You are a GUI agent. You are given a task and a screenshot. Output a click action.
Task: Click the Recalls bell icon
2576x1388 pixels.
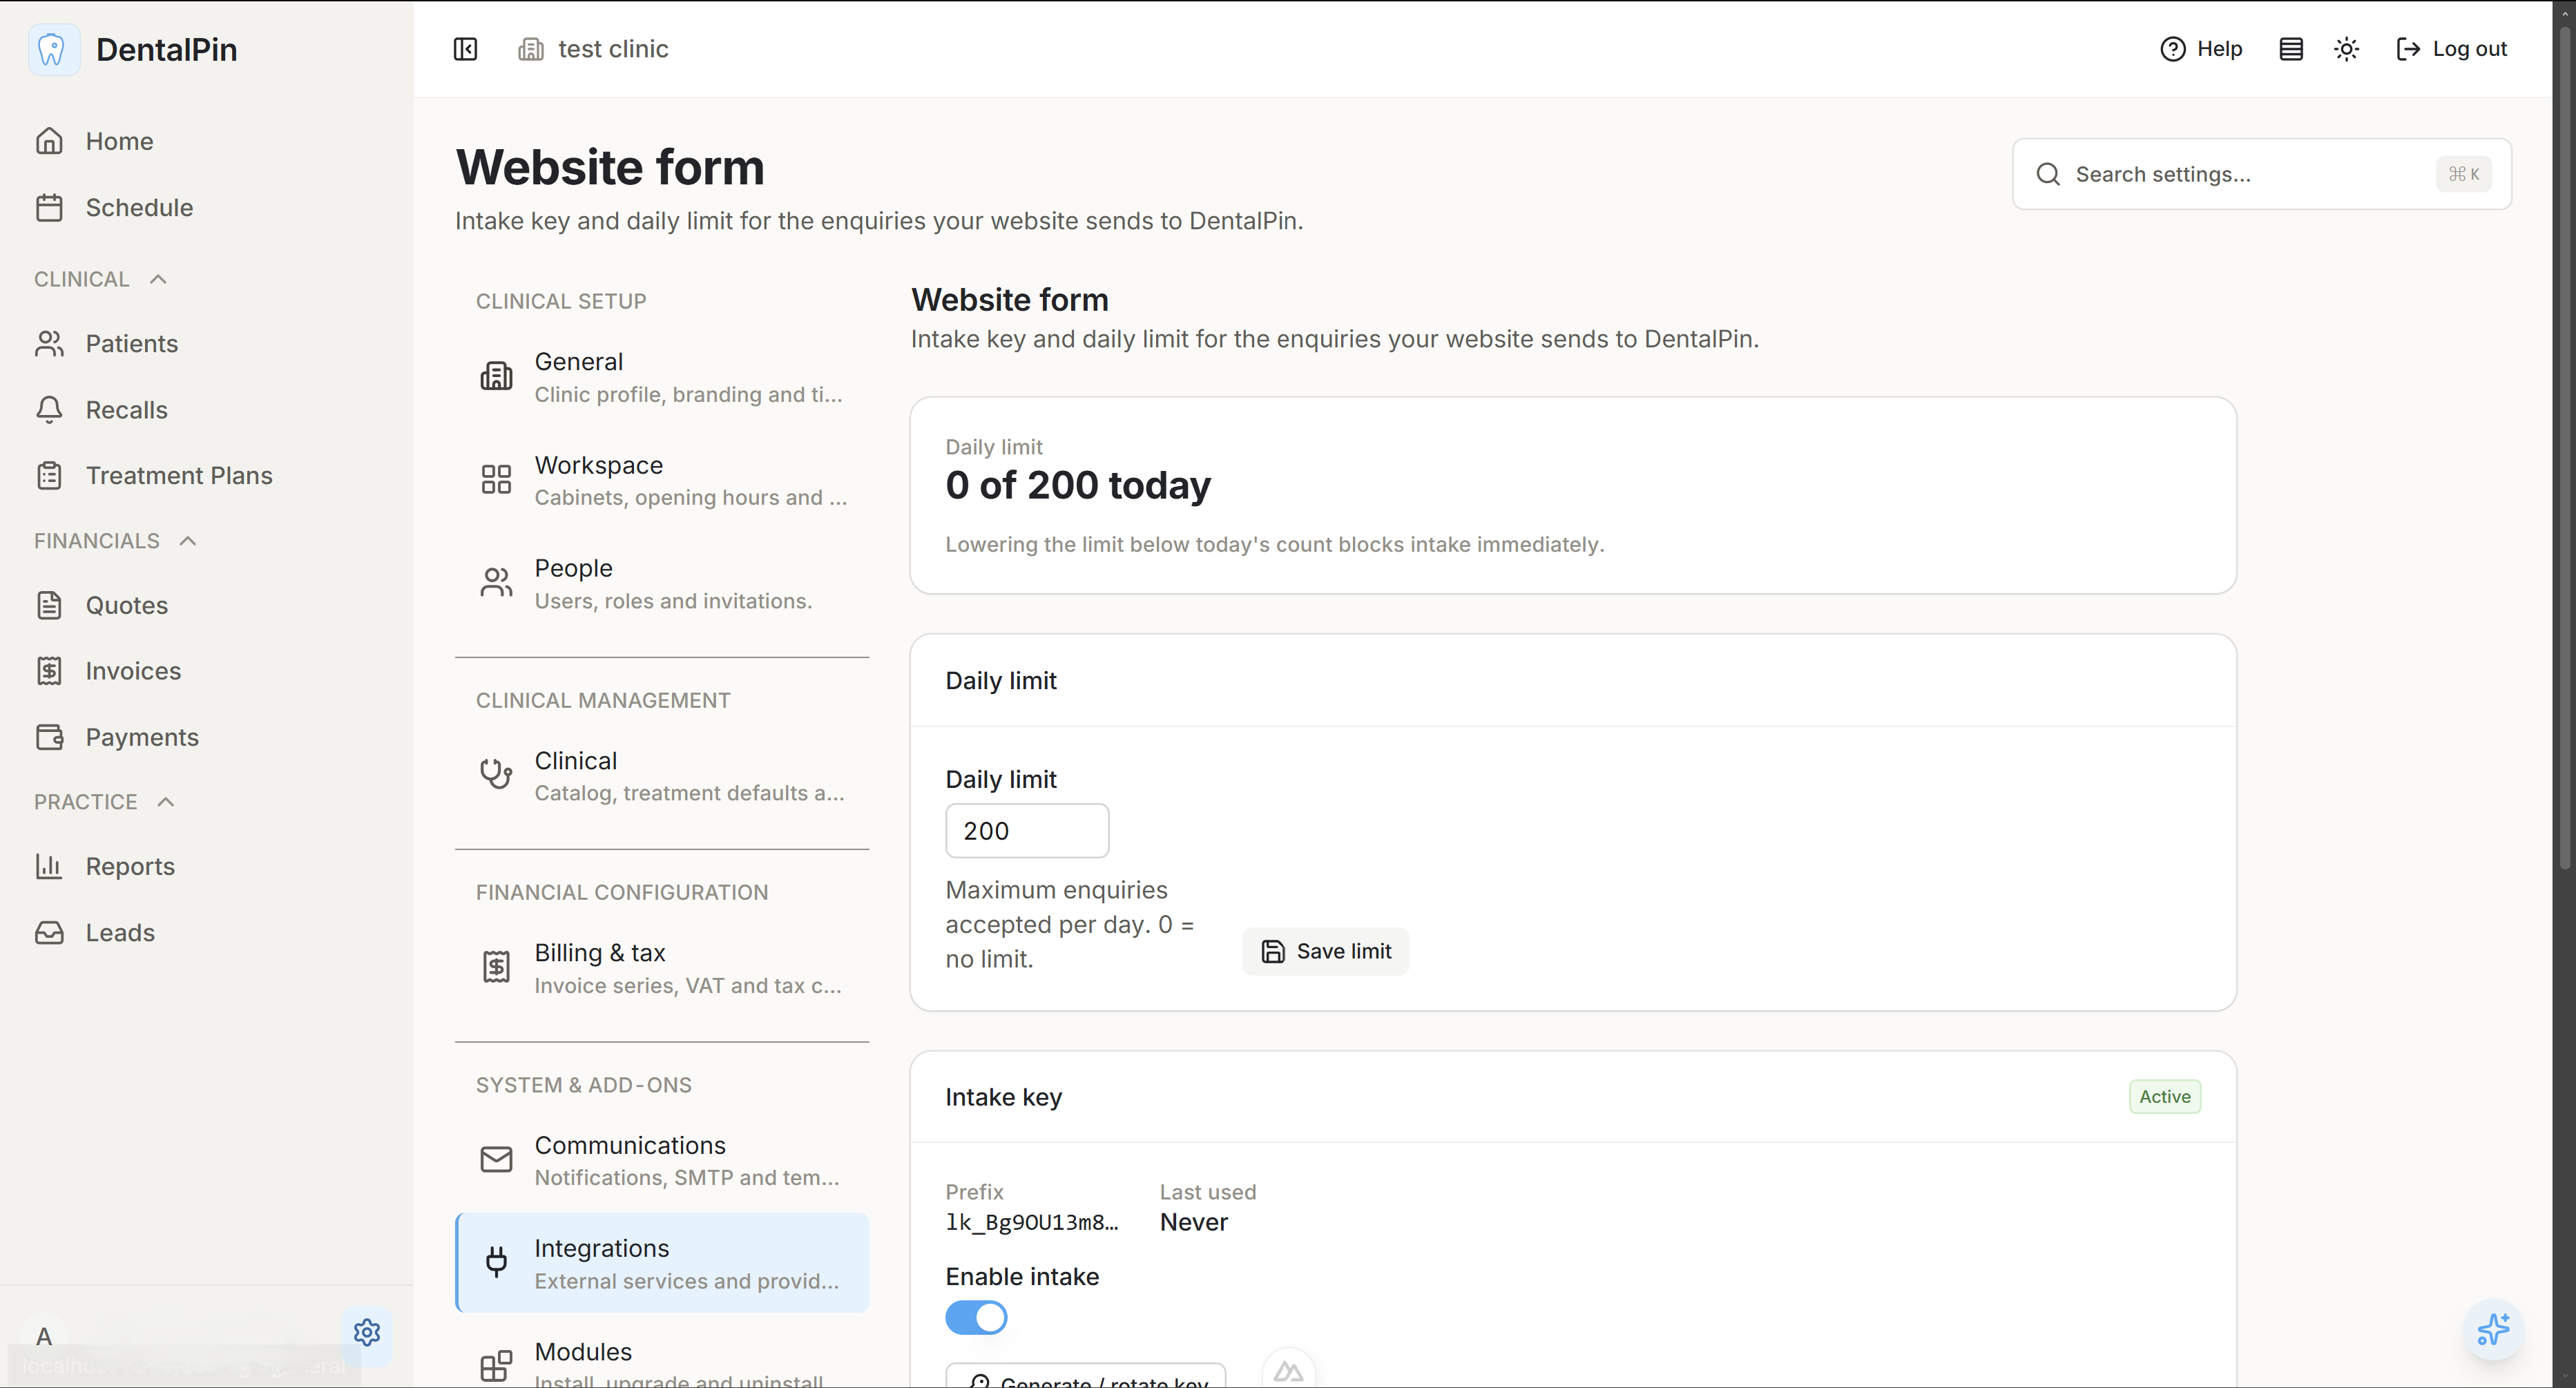point(49,409)
